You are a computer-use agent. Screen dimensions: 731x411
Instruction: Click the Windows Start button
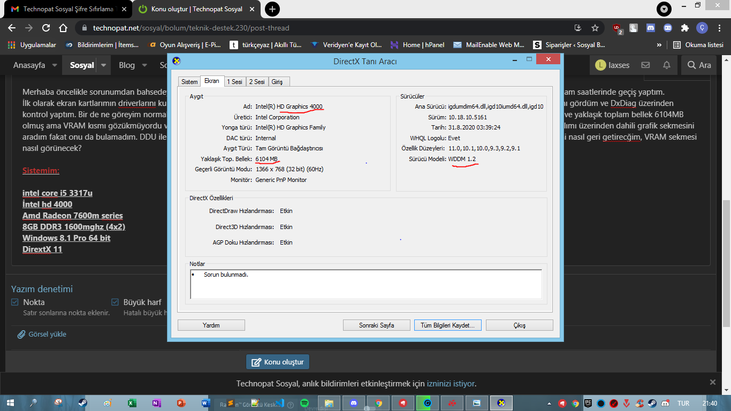11,403
